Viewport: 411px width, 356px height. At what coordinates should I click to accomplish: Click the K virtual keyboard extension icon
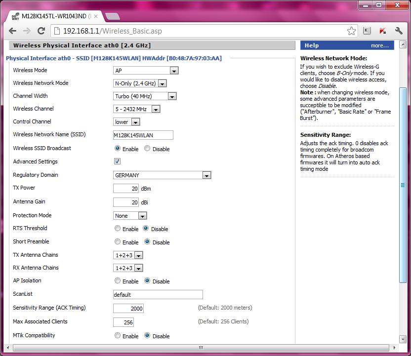click(367, 31)
